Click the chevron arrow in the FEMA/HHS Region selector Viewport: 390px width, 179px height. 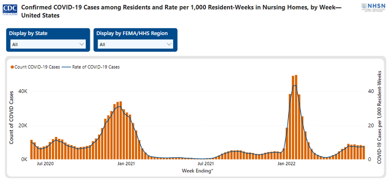(x=169, y=45)
